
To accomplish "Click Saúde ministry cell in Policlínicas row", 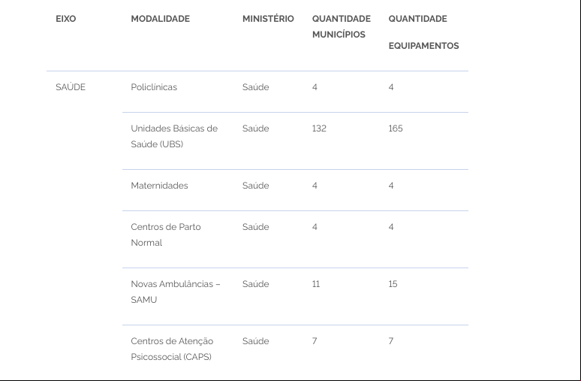I will pos(255,87).
